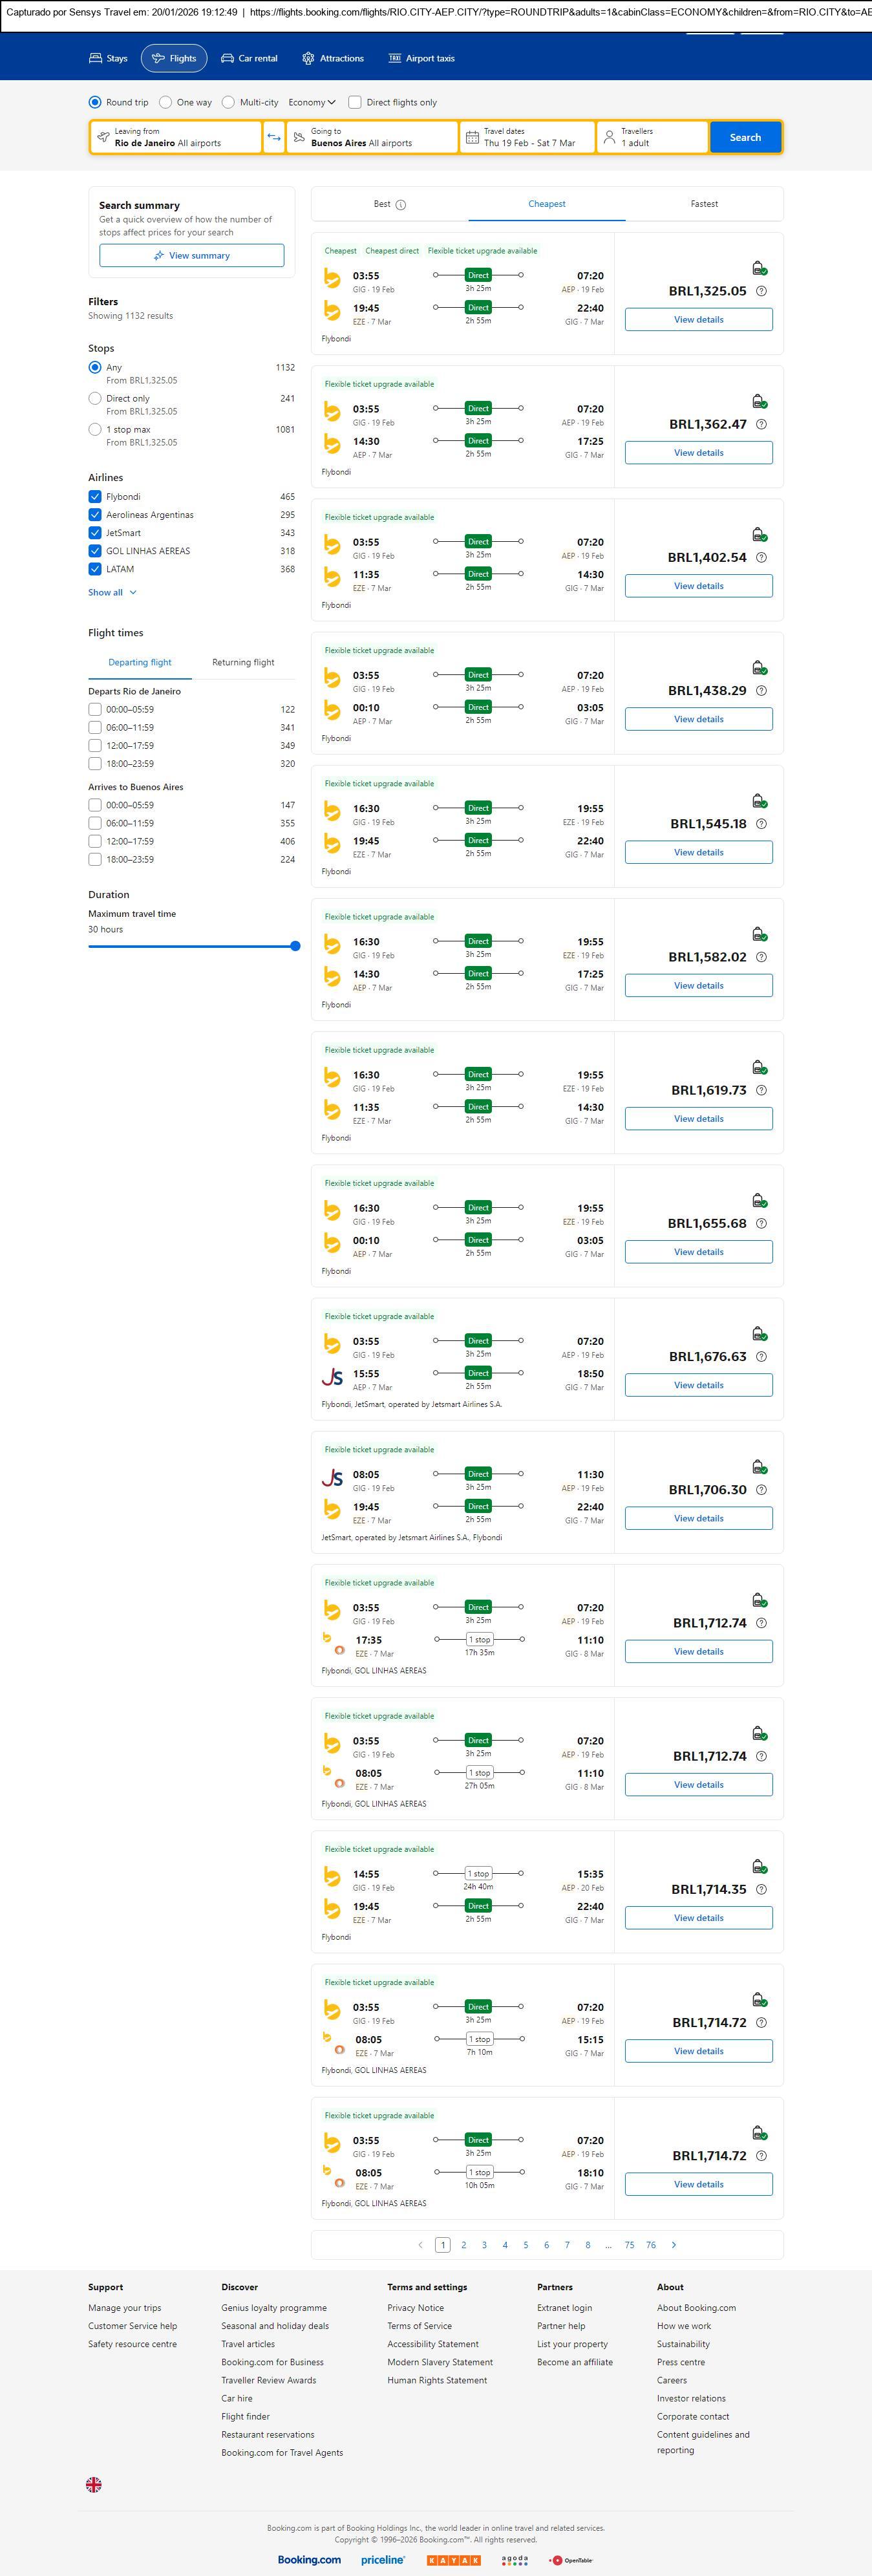Open Airport taxis from the top navigation
The image size is (872, 2576).
click(421, 58)
